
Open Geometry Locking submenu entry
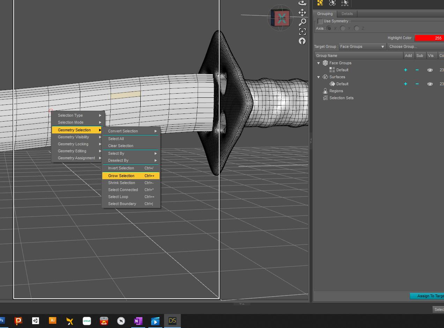[x=77, y=144]
